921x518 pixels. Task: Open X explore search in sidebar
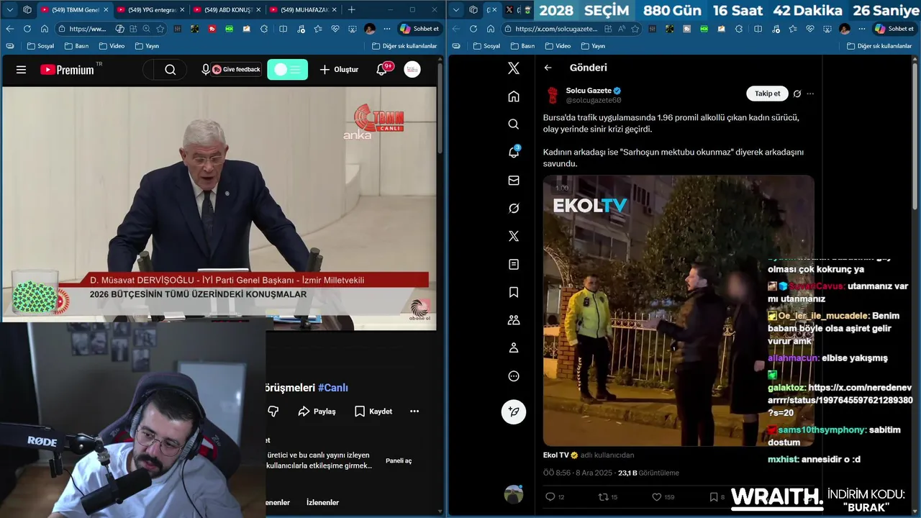[514, 124]
